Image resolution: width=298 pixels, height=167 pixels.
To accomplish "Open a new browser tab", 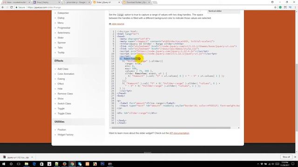I will tap(155, 2).
